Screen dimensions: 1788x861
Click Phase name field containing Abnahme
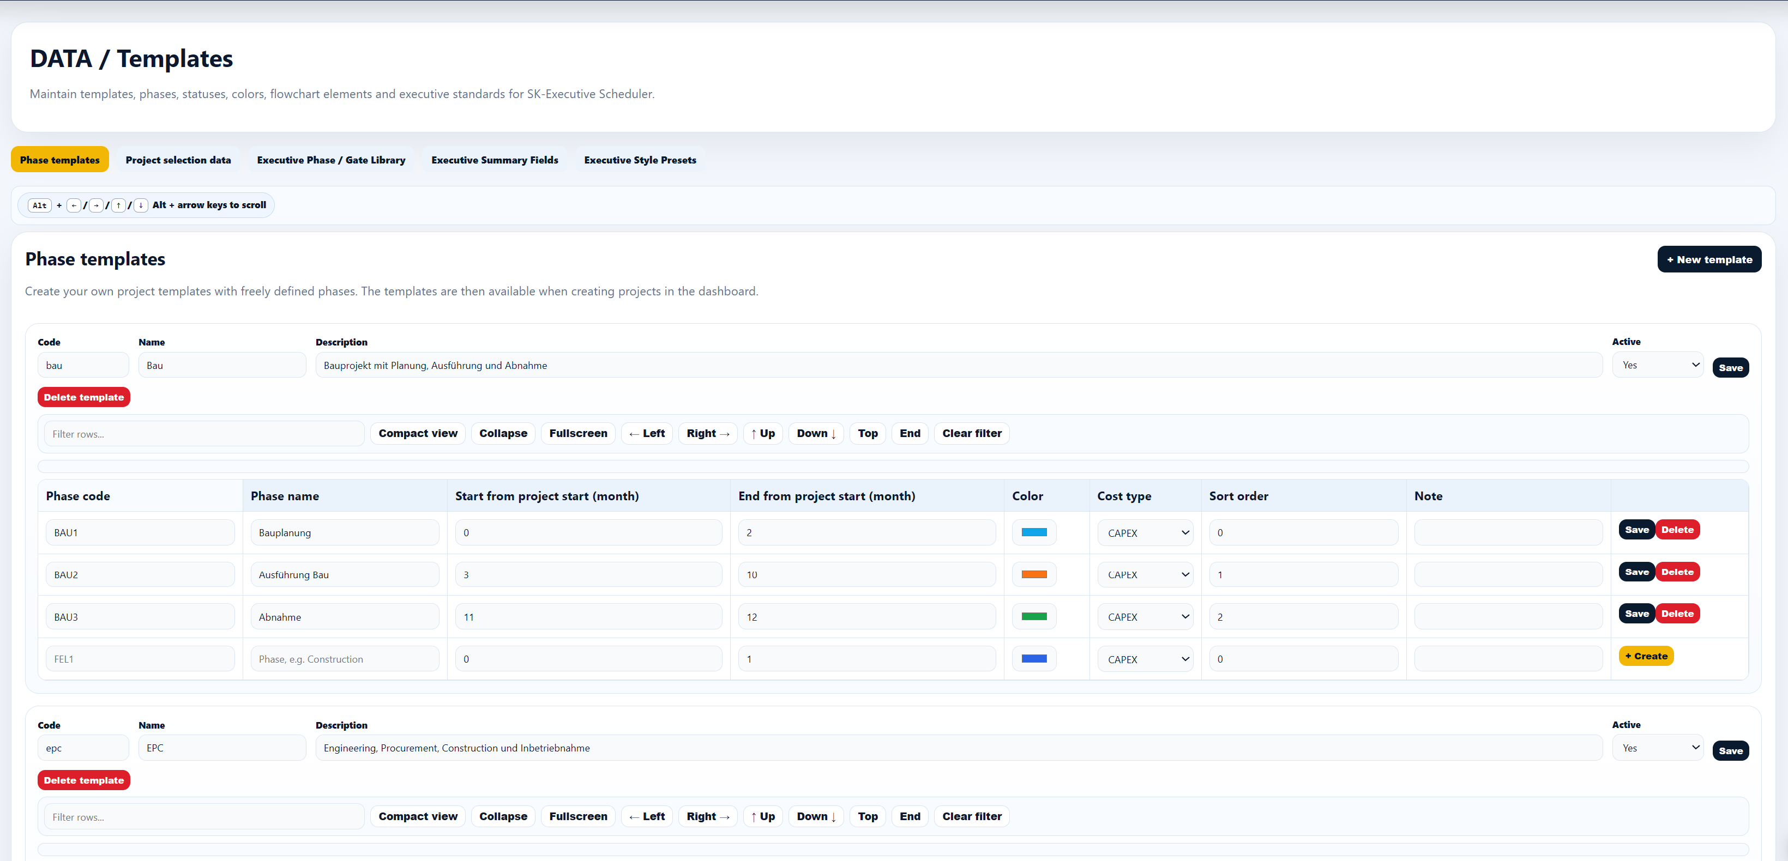[345, 617]
